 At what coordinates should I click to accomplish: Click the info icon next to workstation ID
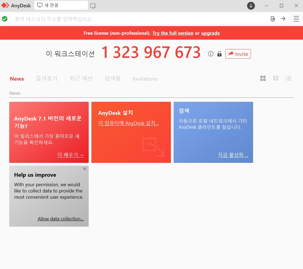pos(210,54)
